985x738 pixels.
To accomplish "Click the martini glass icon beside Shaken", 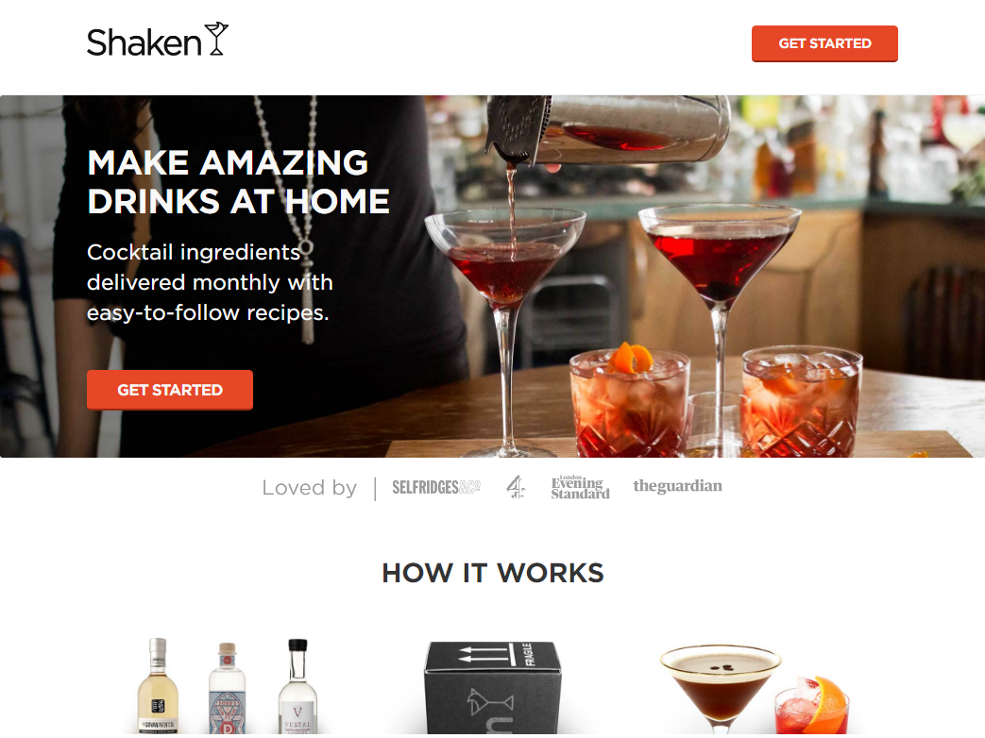I will (x=216, y=39).
